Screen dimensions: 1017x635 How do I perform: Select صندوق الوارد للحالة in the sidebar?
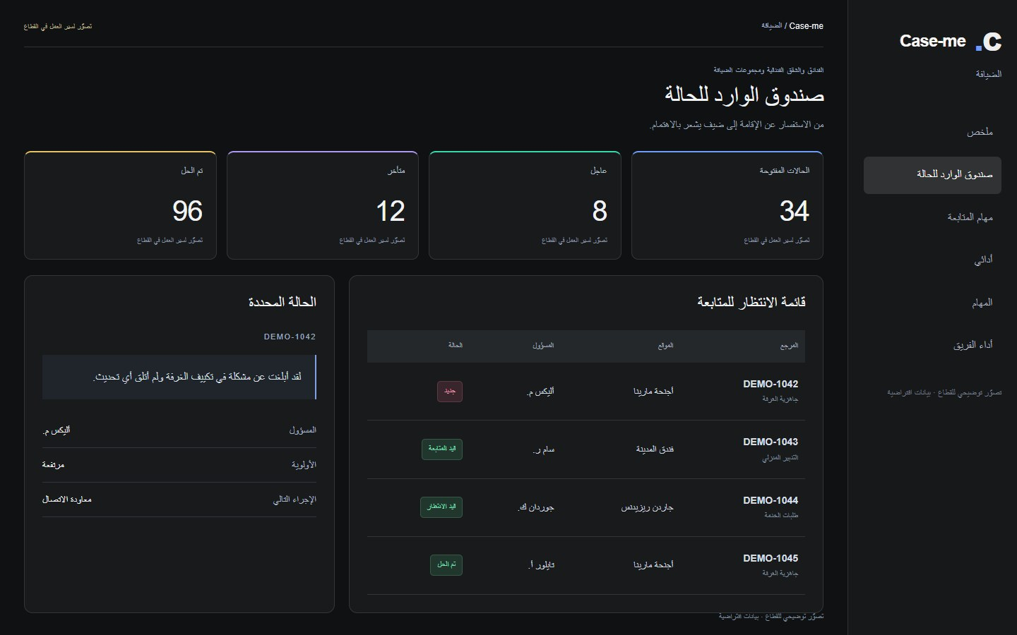[932, 175]
